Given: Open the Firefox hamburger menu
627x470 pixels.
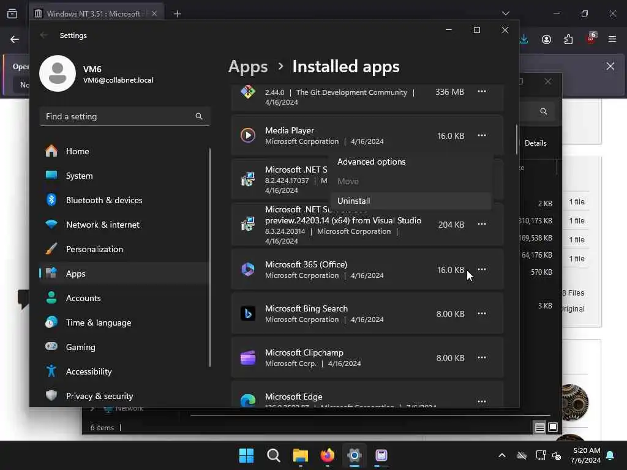Looking at the screenshot, I should 612,39.
